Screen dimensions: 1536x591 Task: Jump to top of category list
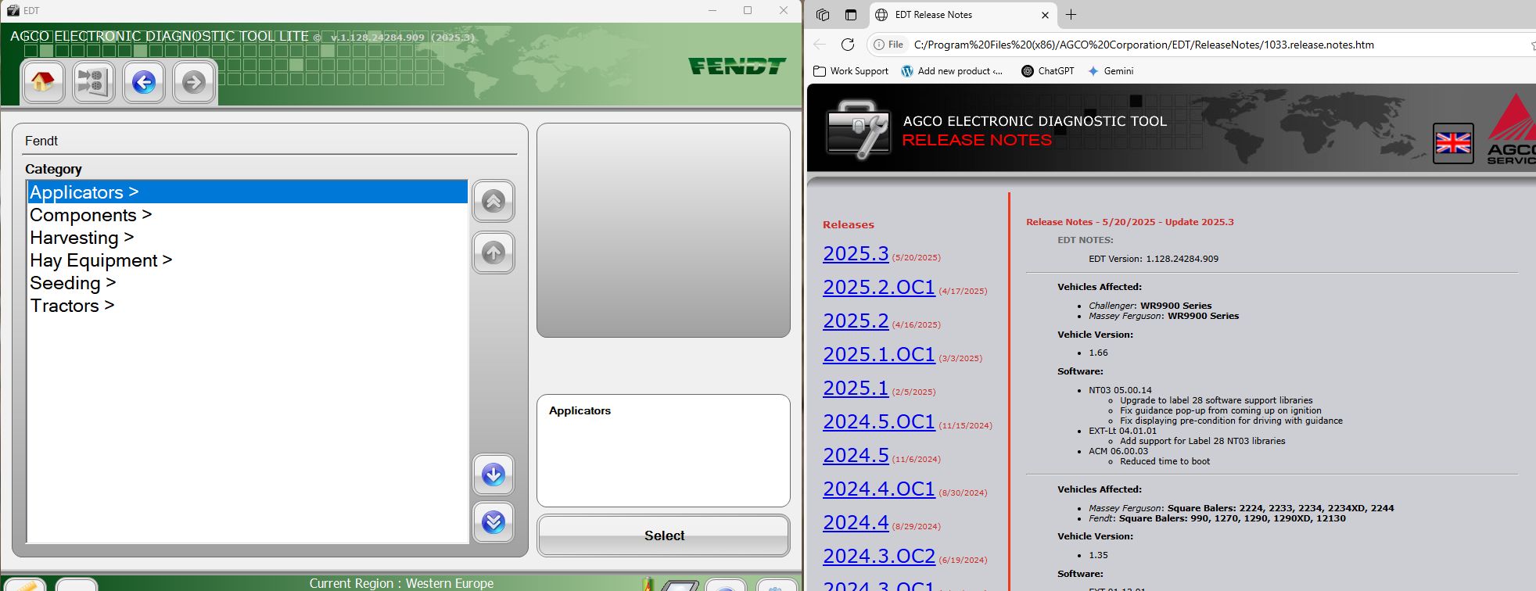click(x=493, y=202)
